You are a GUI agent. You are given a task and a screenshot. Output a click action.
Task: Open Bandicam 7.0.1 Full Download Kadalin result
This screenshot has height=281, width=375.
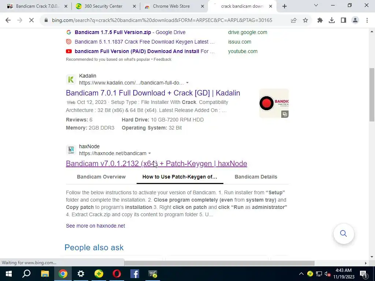pos(153,93)
